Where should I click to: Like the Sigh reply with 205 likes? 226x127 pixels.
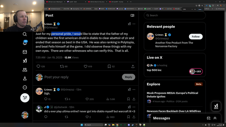pos(89,99)
